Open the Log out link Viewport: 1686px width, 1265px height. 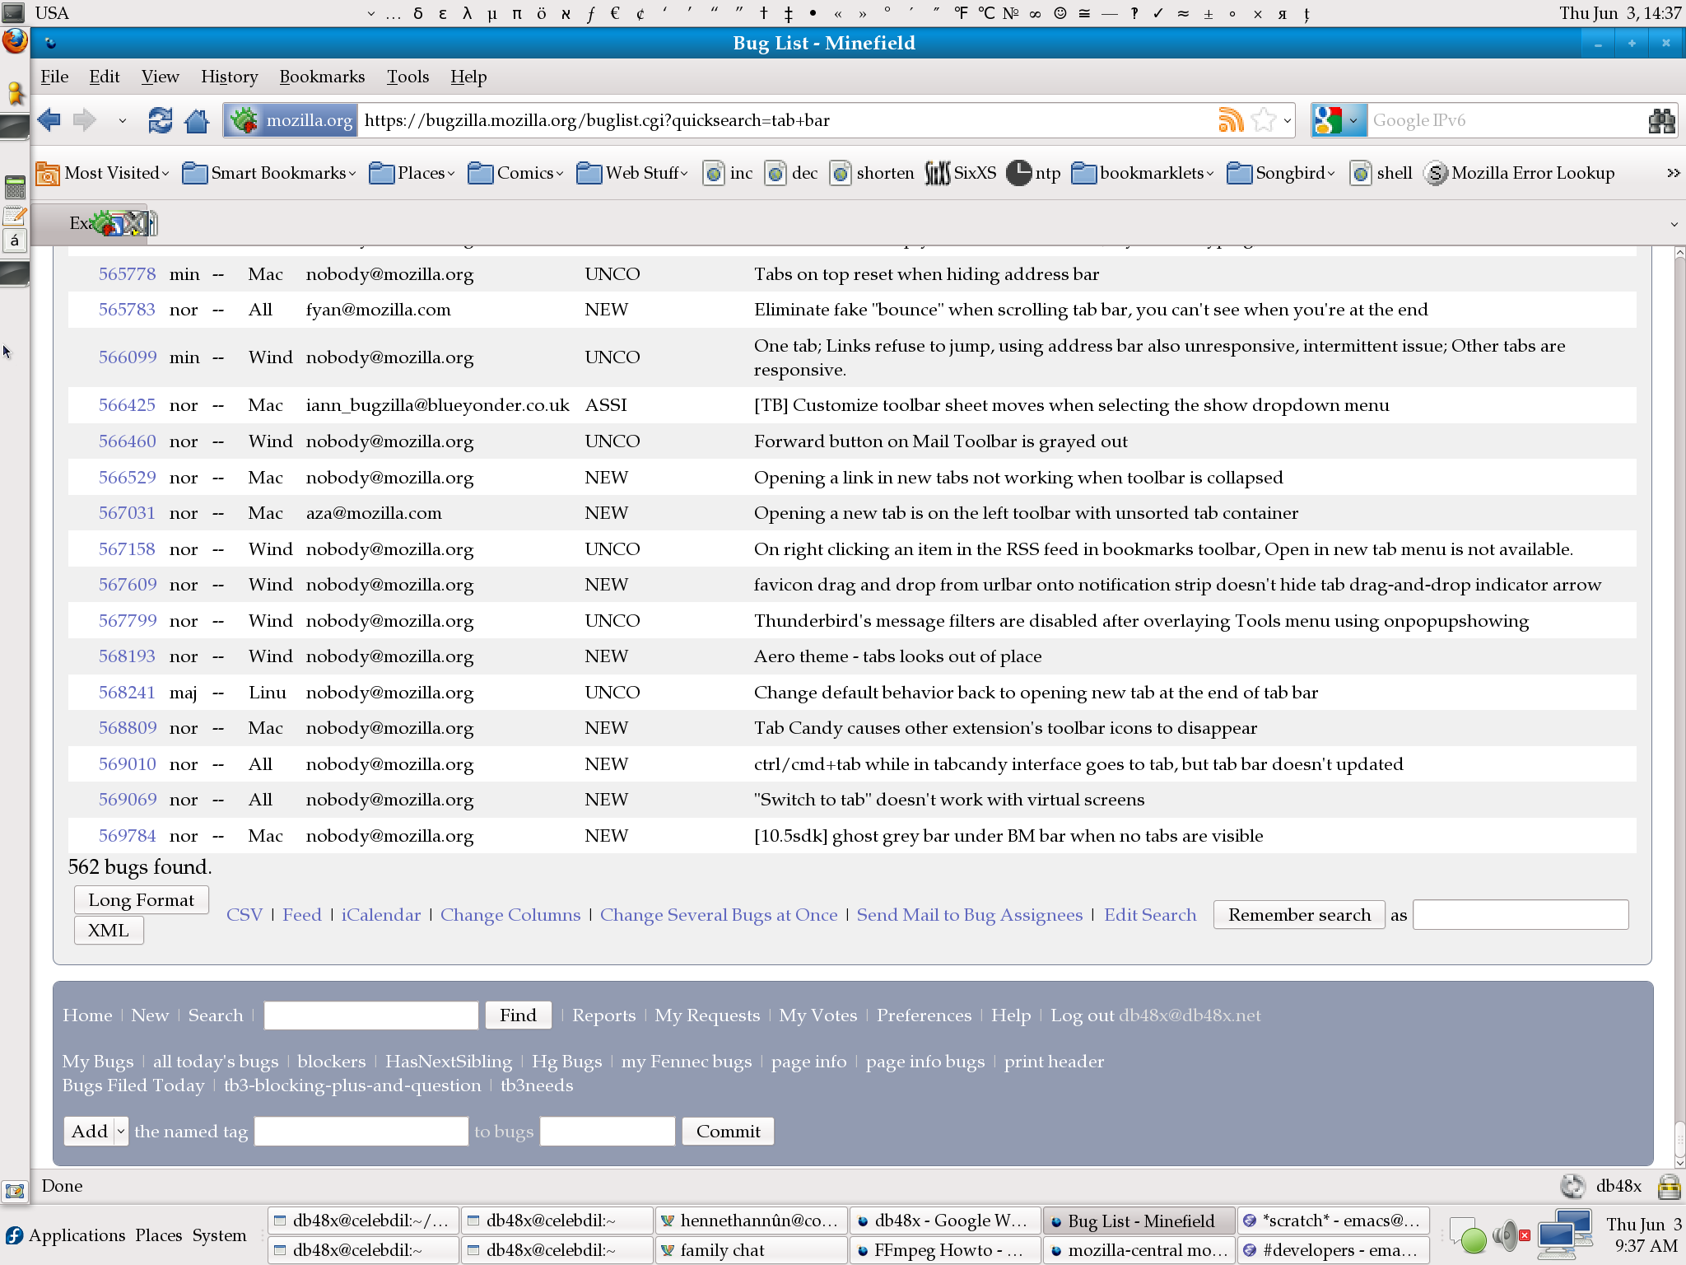click(x=1082, y=1015)
